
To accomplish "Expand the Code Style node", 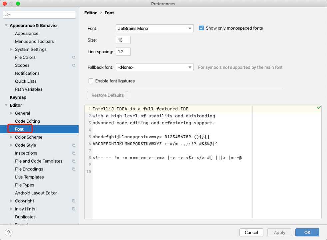I will coord(11,145).
